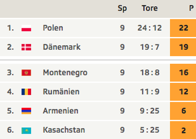Select the Rumänien team name
Image resolution: width=196 pixels, height=139 pixels.
61,92
